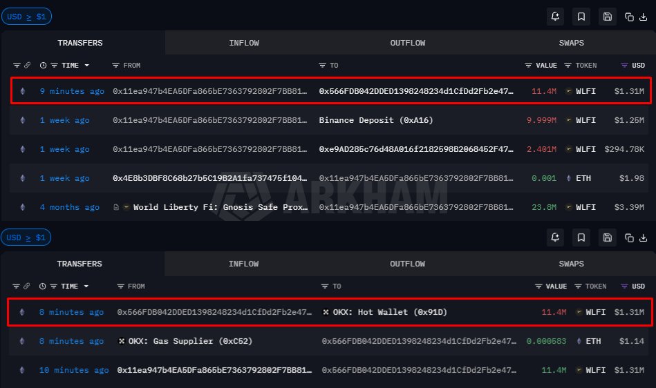The height and width of the screenshot is (388, 656).
Task: Click the chain-link icon in the lower table header
Action: click(x=27, y=286)
